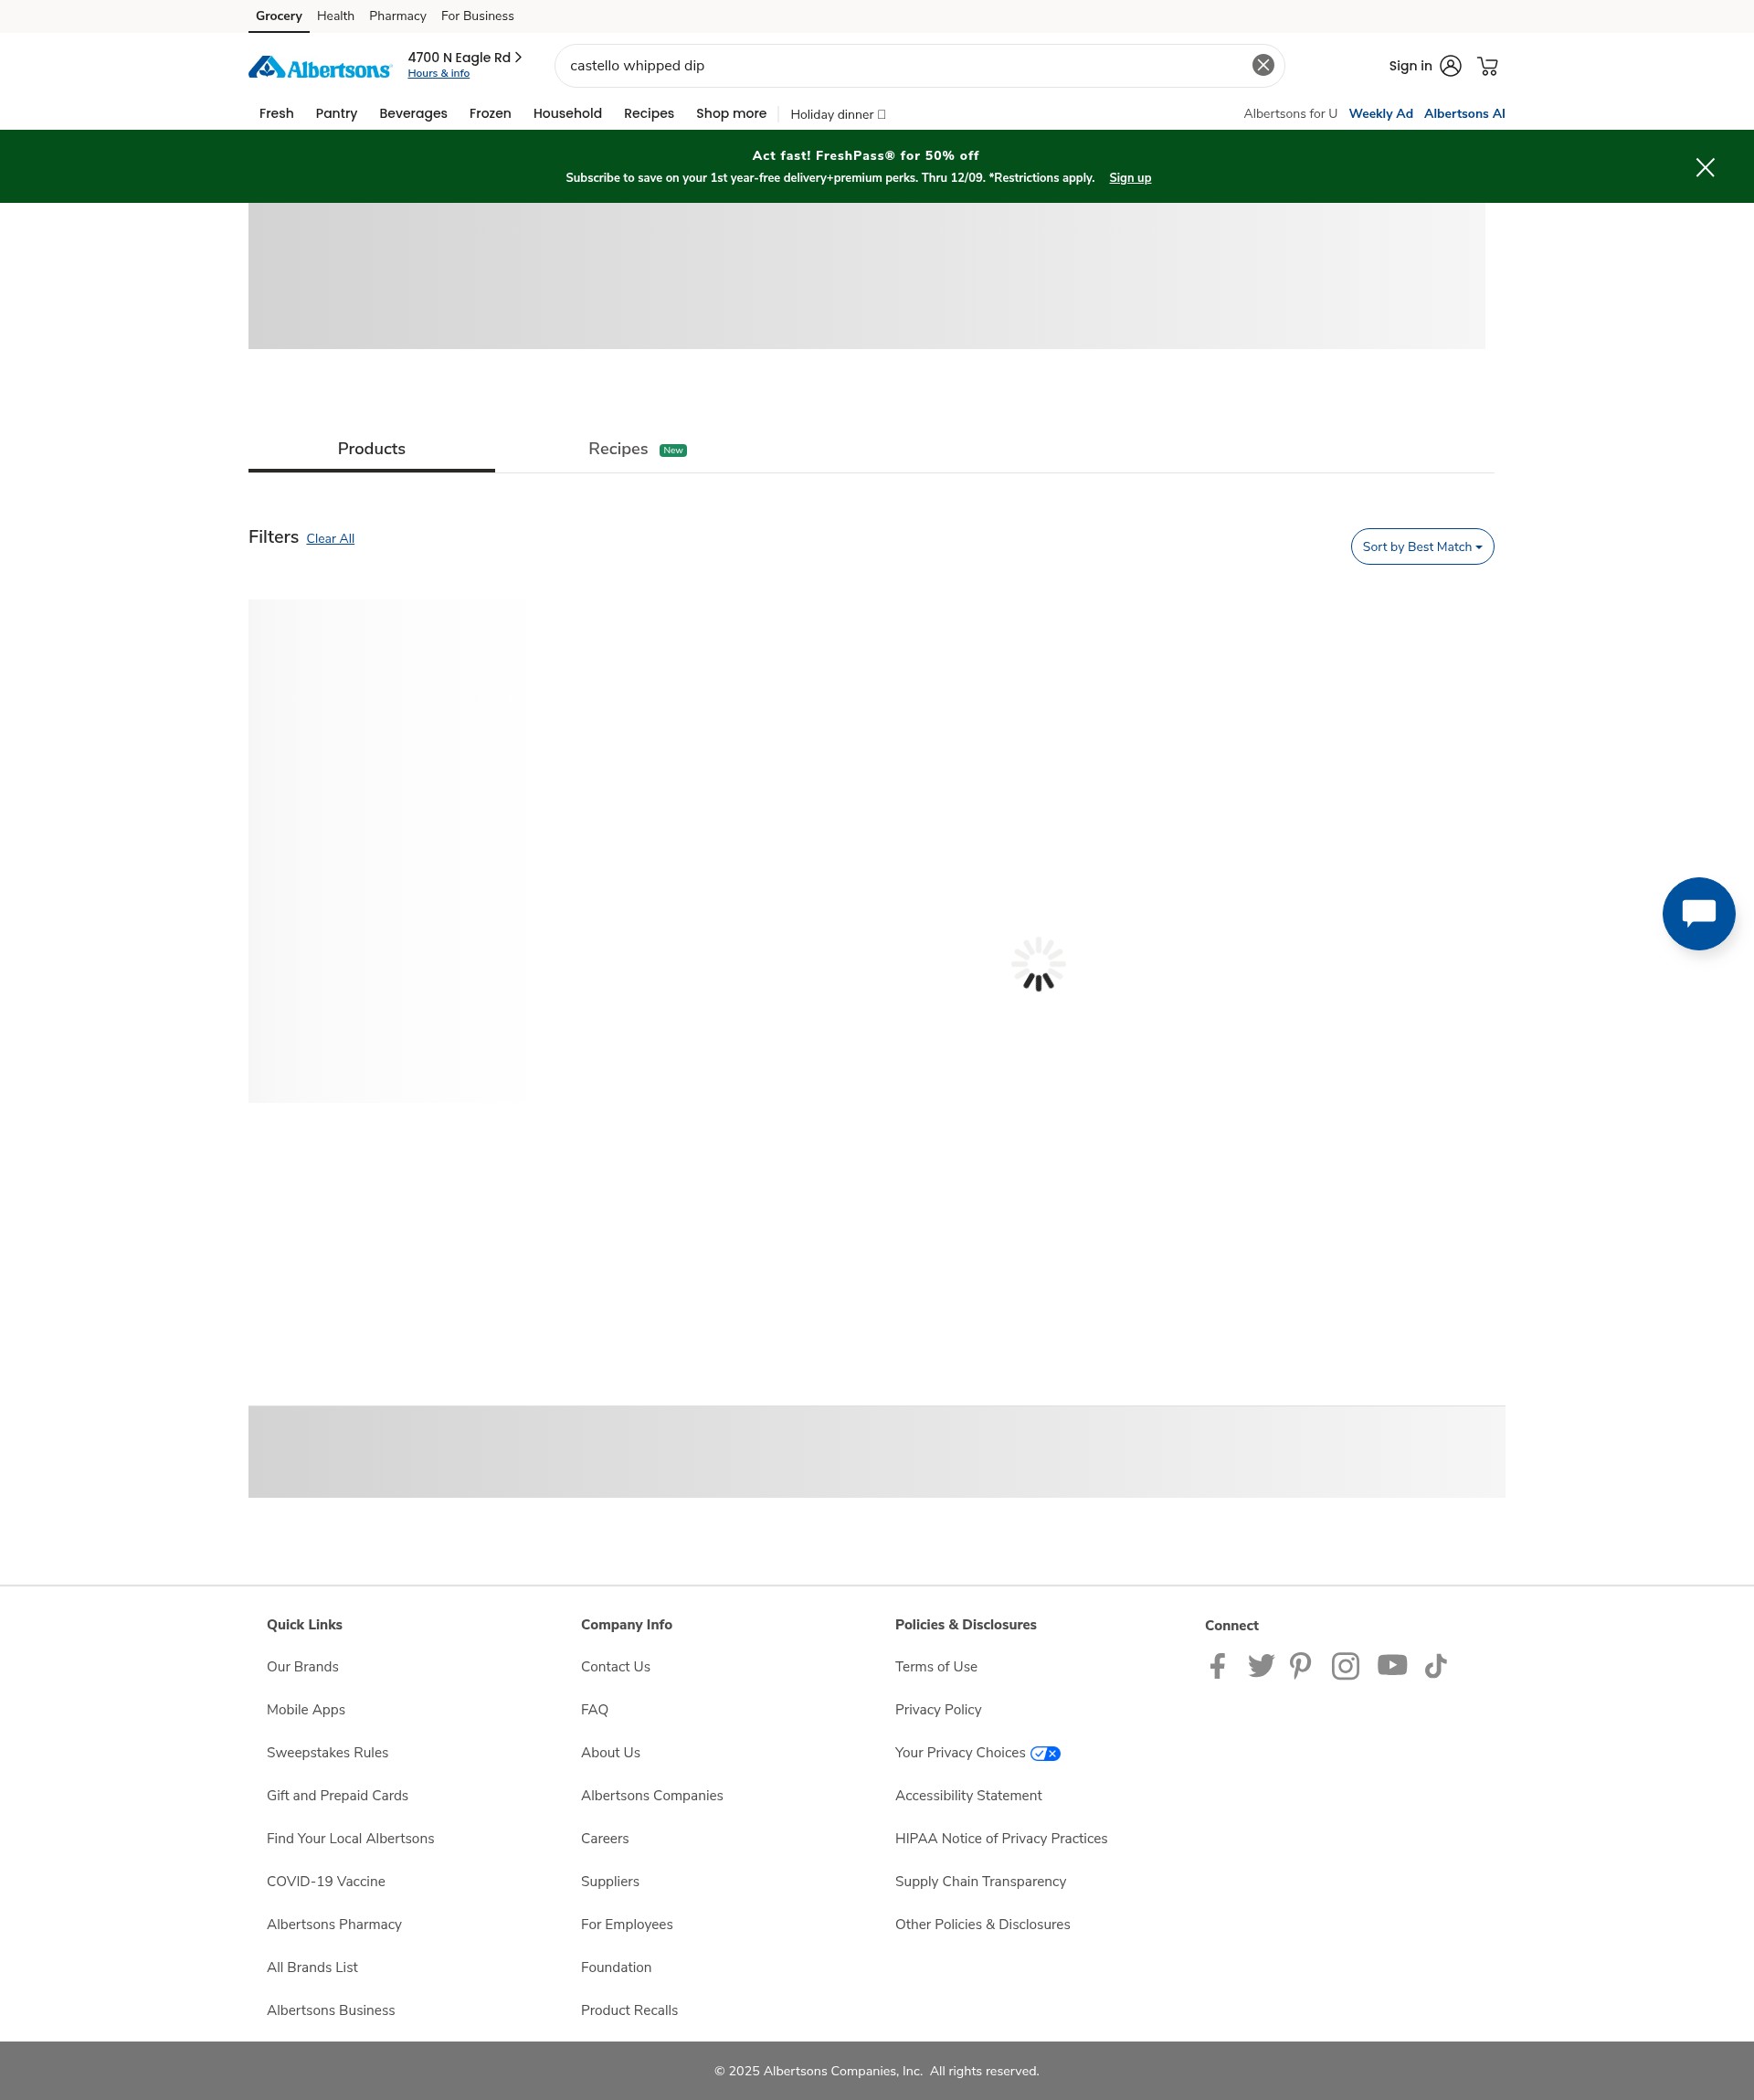Open Albertsons Business footer link

pos(330,2010)
